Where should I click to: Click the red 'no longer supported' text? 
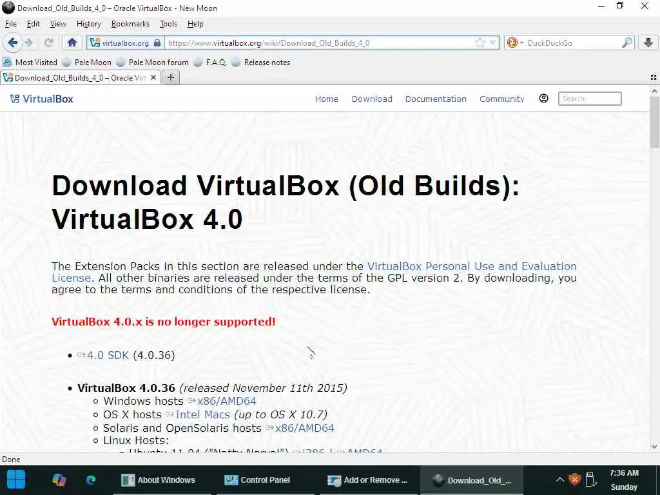[163, 322]
